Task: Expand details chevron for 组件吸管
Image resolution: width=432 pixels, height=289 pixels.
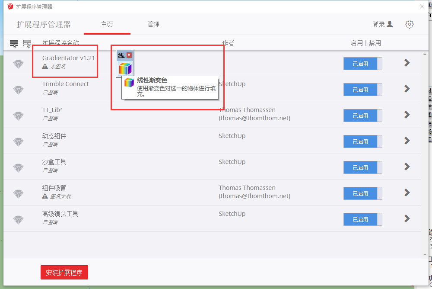Action: pos(407,193)
